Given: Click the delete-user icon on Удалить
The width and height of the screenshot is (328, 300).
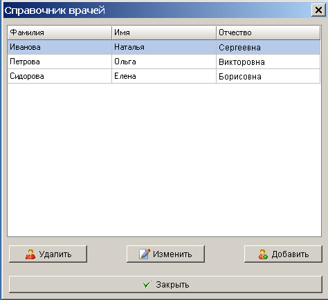Looking at the screenshot, I should tap(30, 254).
